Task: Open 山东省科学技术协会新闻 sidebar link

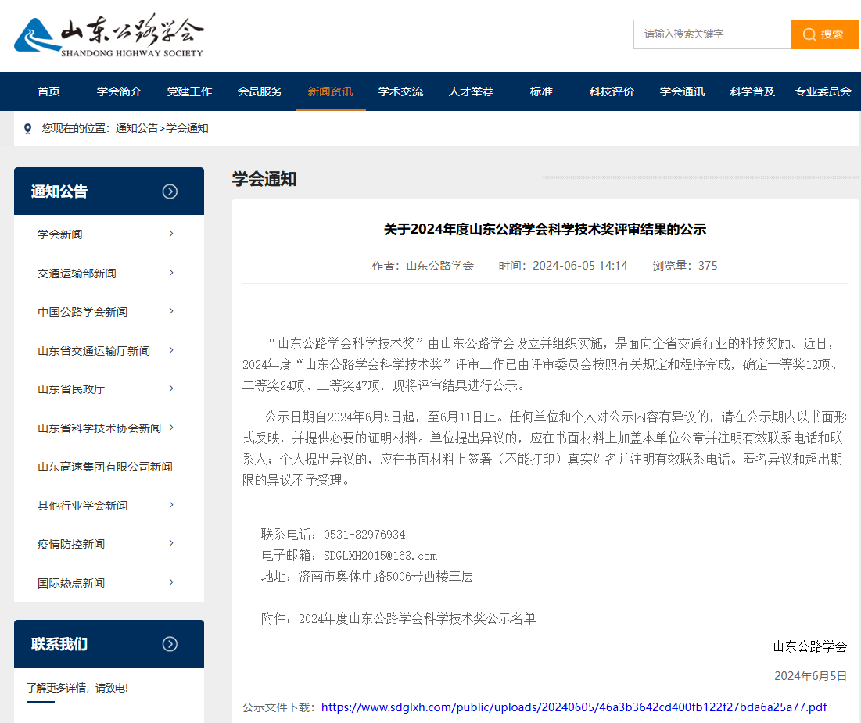Action: point(99,428)
